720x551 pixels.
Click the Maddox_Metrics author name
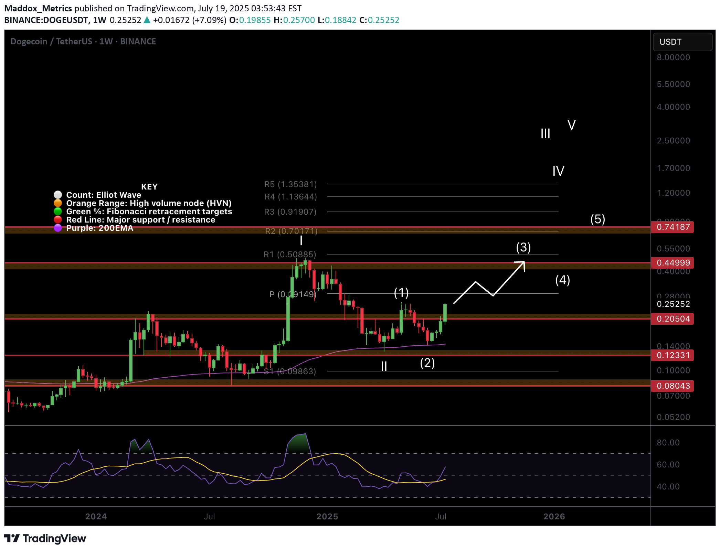(x=38, y=8)
